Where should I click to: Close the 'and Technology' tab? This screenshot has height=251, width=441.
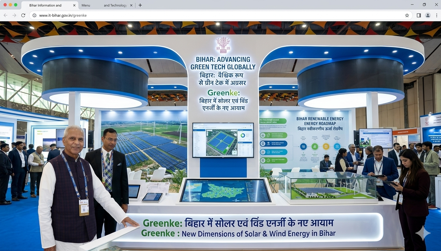[x=131, y=5]
